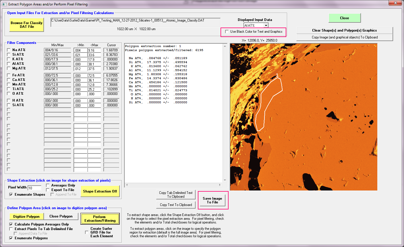Click Save Image To File button
Viewport: 404px width, 247px height.
click(212, 200)
